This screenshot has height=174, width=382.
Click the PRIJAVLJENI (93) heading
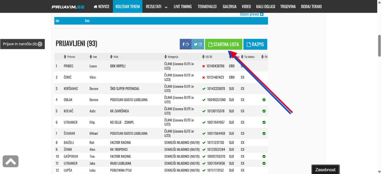(76, 44)
